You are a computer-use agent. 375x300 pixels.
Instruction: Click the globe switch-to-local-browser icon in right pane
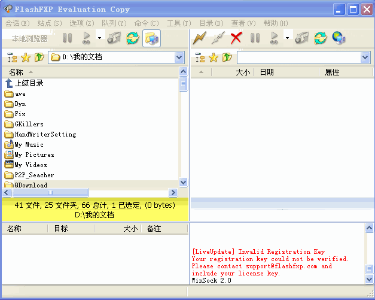(x=339, y=38)
